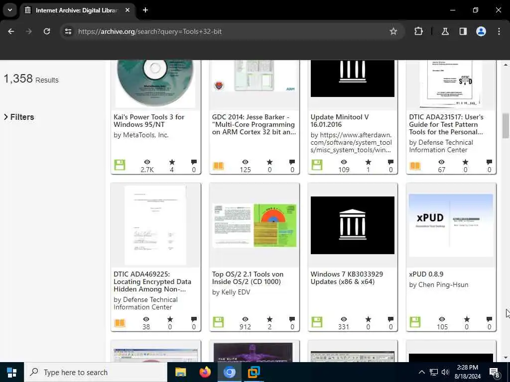Image resolution: width=510 pixels, height=382 pixels.
Task: Bookmark this page with the star icon
Action: pyautogui.click(x=393, y=31)
